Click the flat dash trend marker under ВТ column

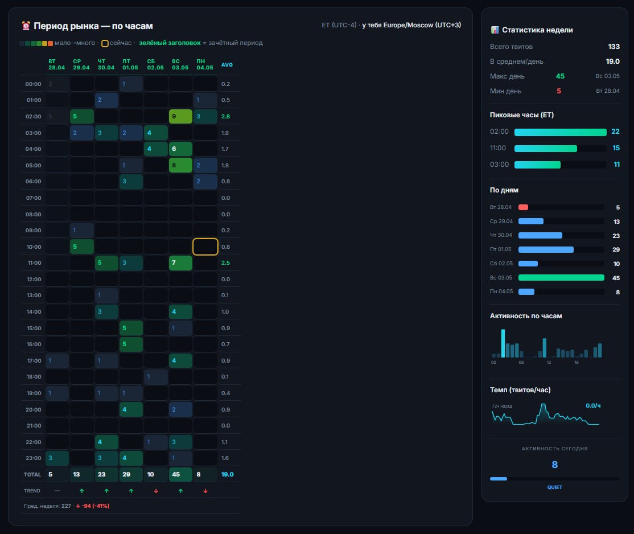point(57,491)
